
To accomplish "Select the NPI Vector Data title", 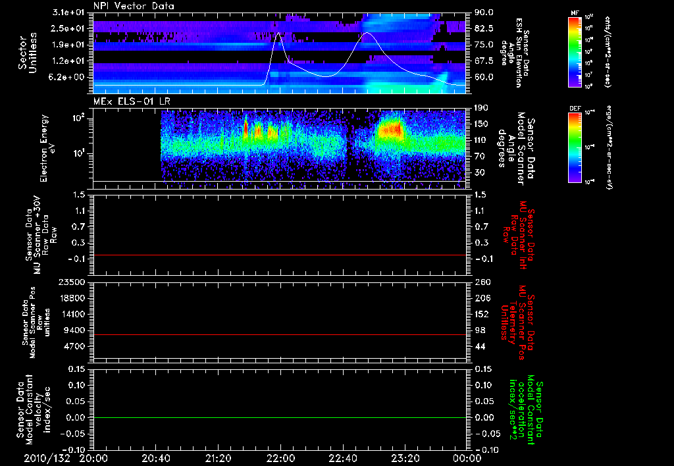I will click(x=134, y=6).
